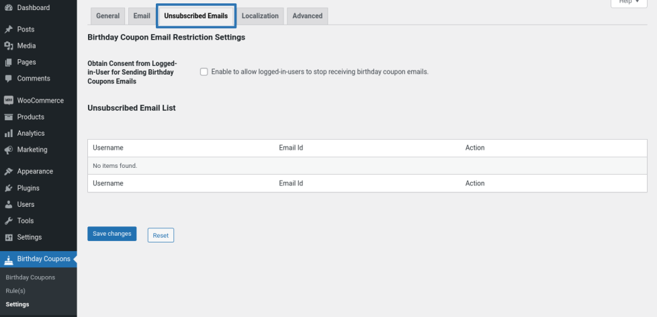Click the Save changes button
The image size is (657, 317).
[x=112, y=234]
